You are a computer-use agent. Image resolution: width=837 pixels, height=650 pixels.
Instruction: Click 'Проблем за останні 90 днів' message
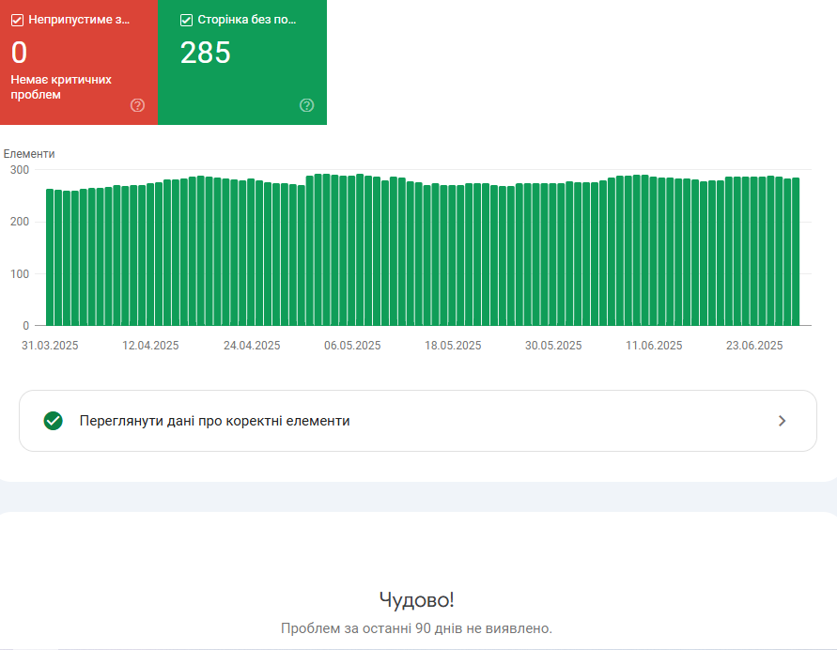416,628
